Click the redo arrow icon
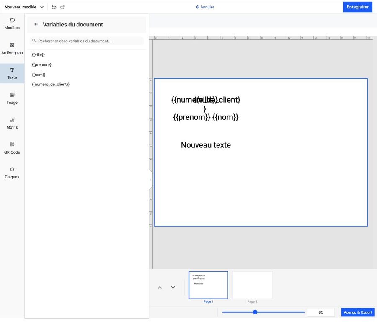 pyautogui.click(x=62, y=7)
